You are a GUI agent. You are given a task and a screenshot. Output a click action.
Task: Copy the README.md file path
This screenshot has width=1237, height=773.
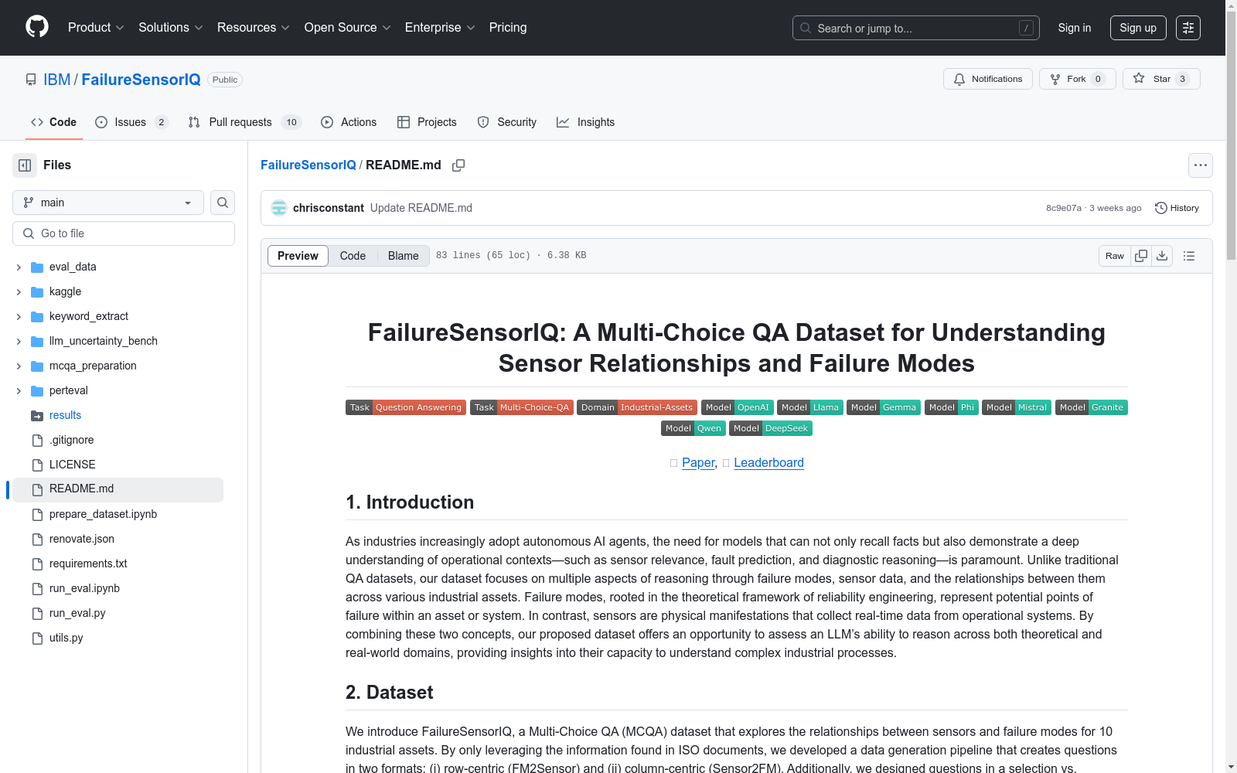tap(458, 165)
